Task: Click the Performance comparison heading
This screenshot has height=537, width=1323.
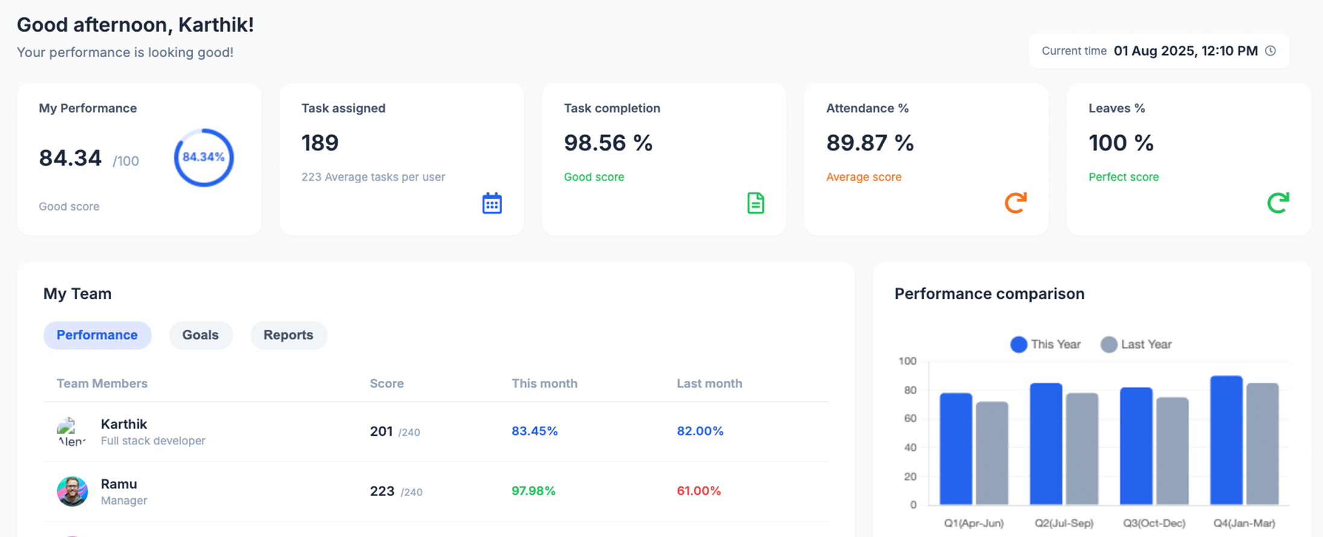Action: point(989,294)
